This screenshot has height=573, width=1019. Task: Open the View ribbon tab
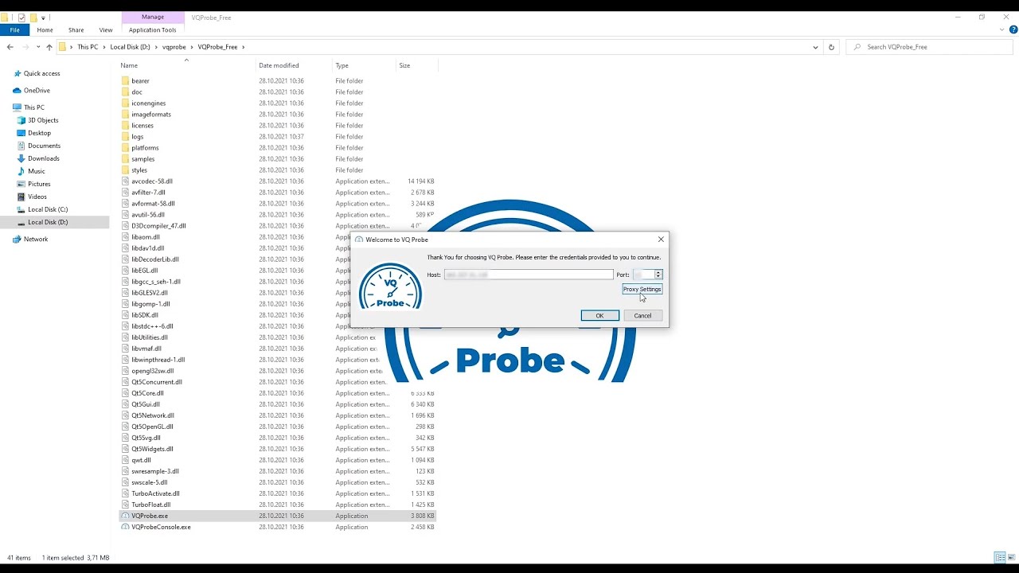[106, 30]
